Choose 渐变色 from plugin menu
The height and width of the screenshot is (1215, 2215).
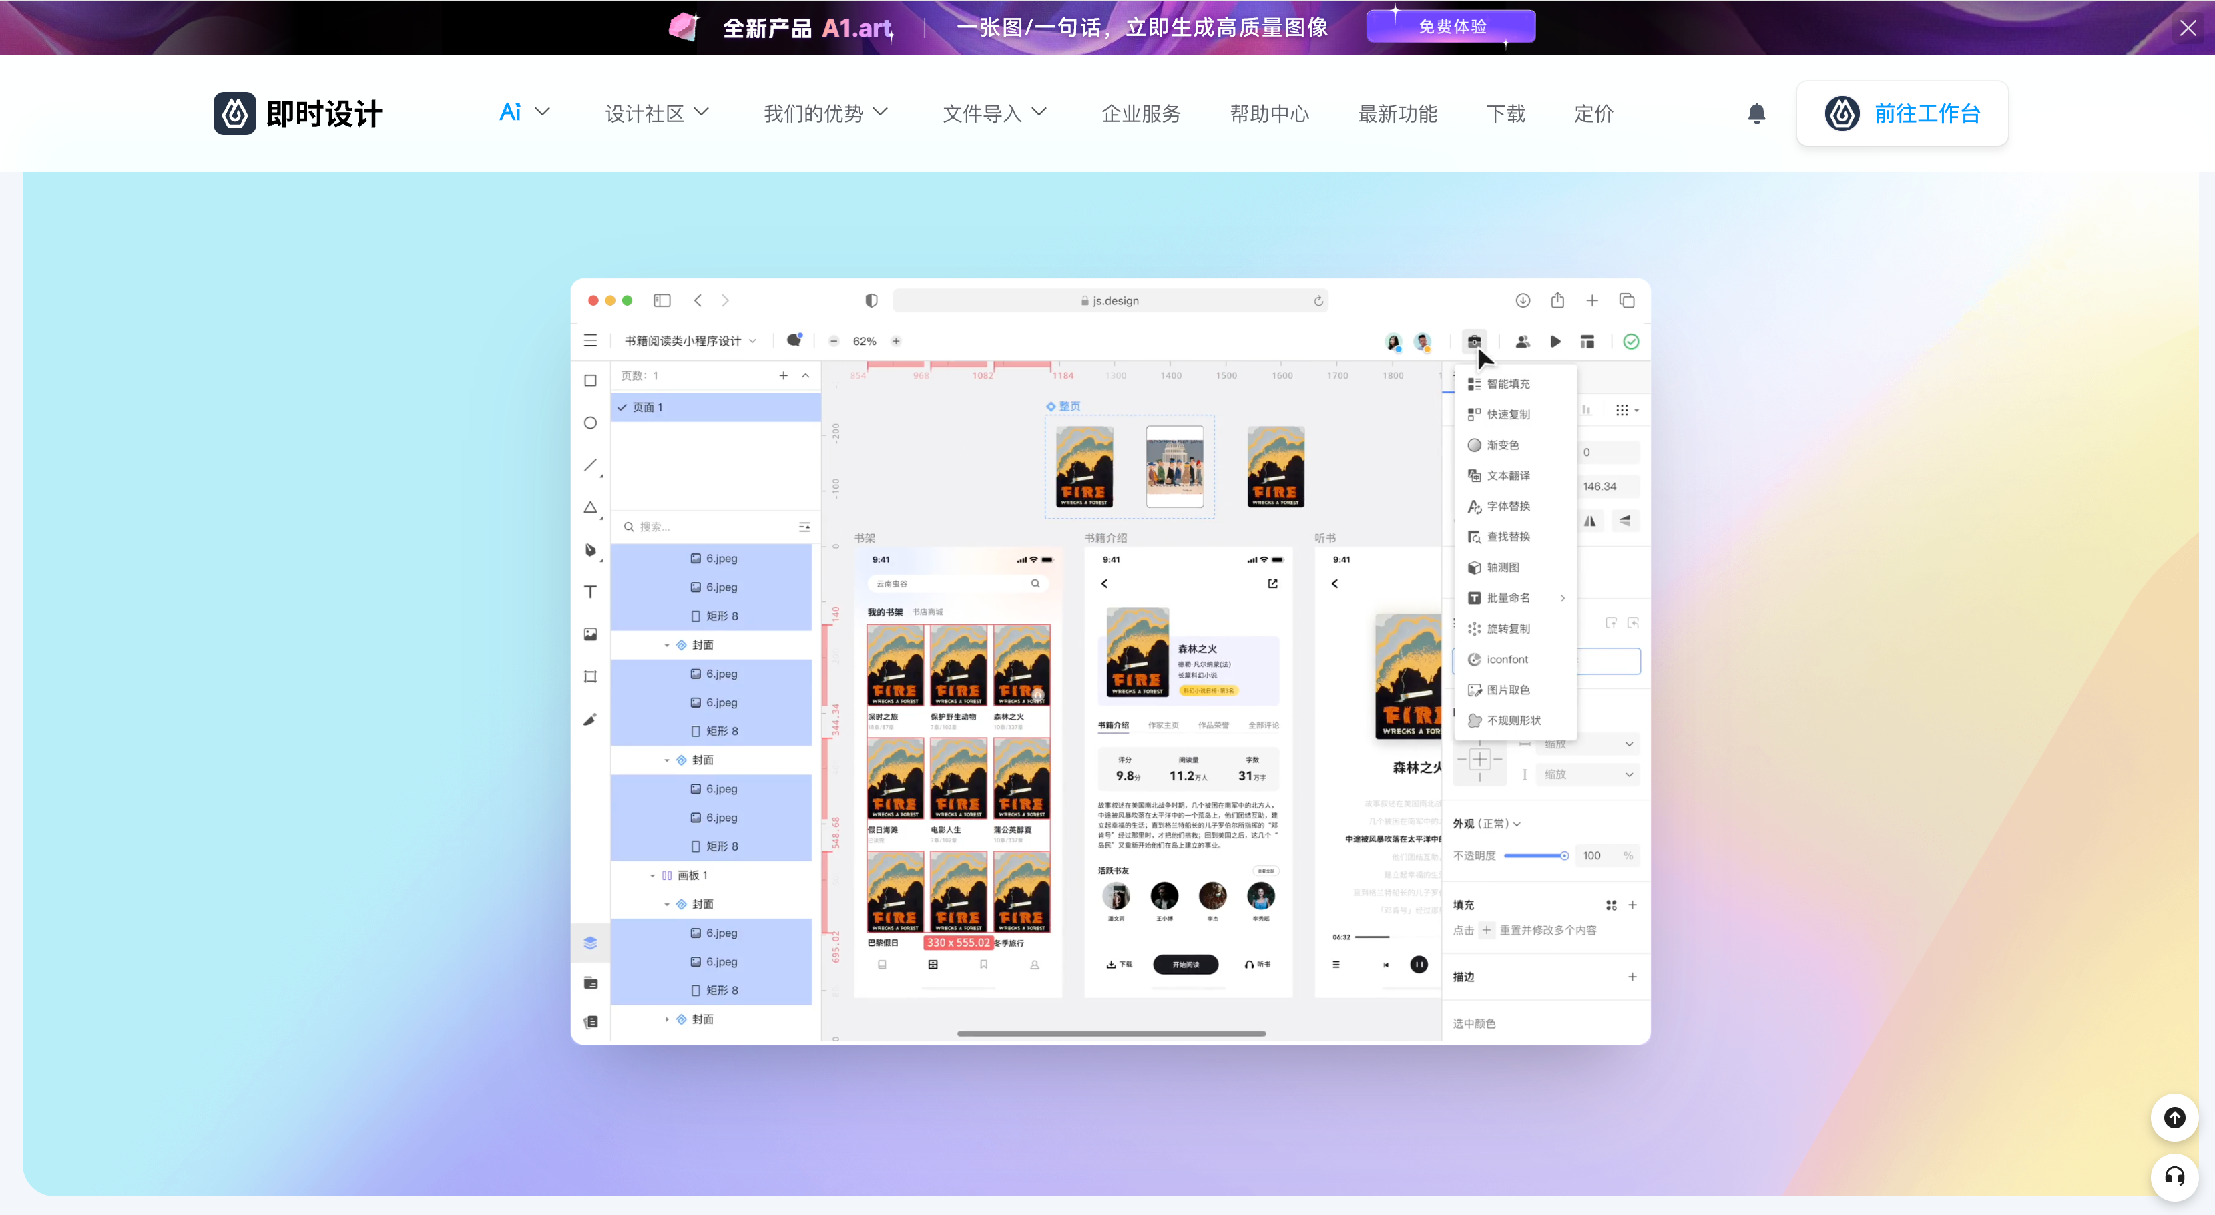(x=1515, y=445)
